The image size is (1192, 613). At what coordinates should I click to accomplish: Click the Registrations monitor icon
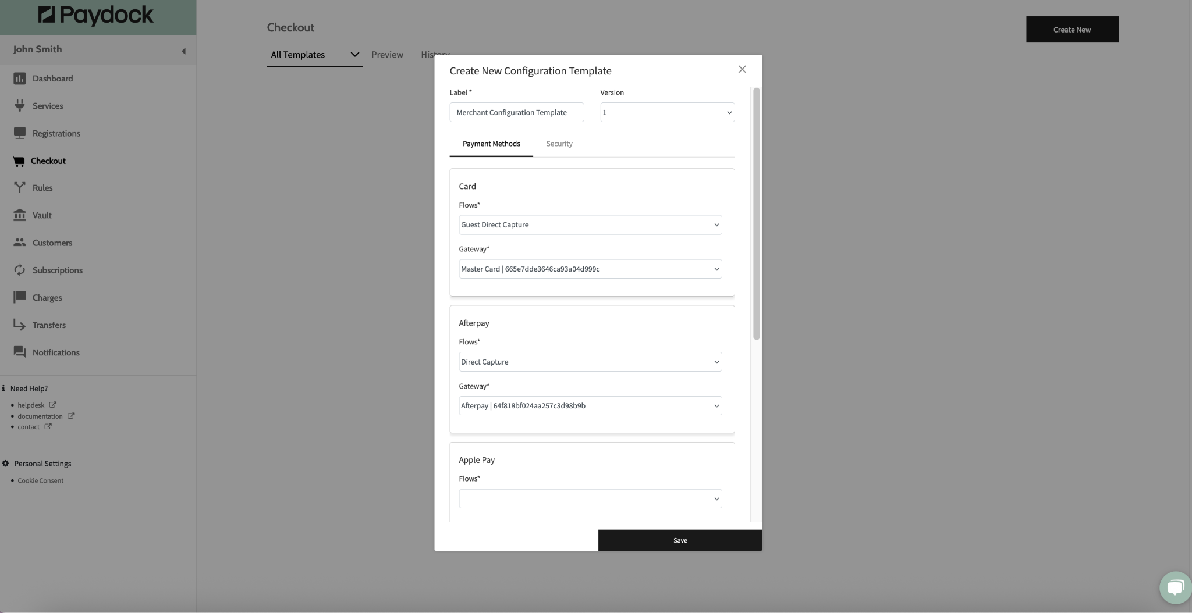coord(20,133)
